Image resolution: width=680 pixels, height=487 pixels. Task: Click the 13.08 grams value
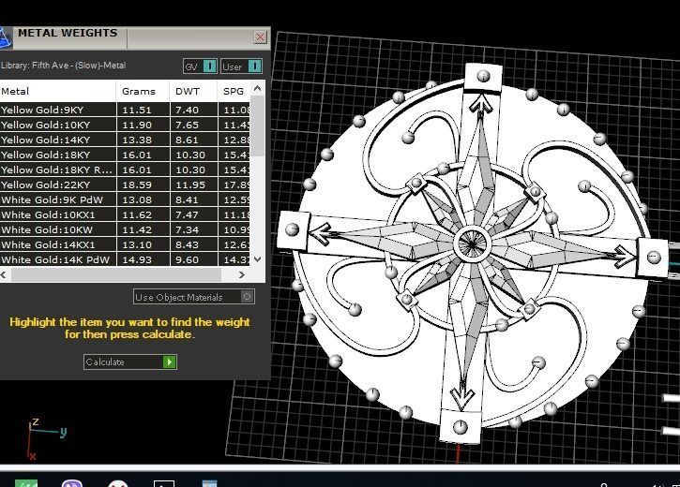tap(137, 200)
